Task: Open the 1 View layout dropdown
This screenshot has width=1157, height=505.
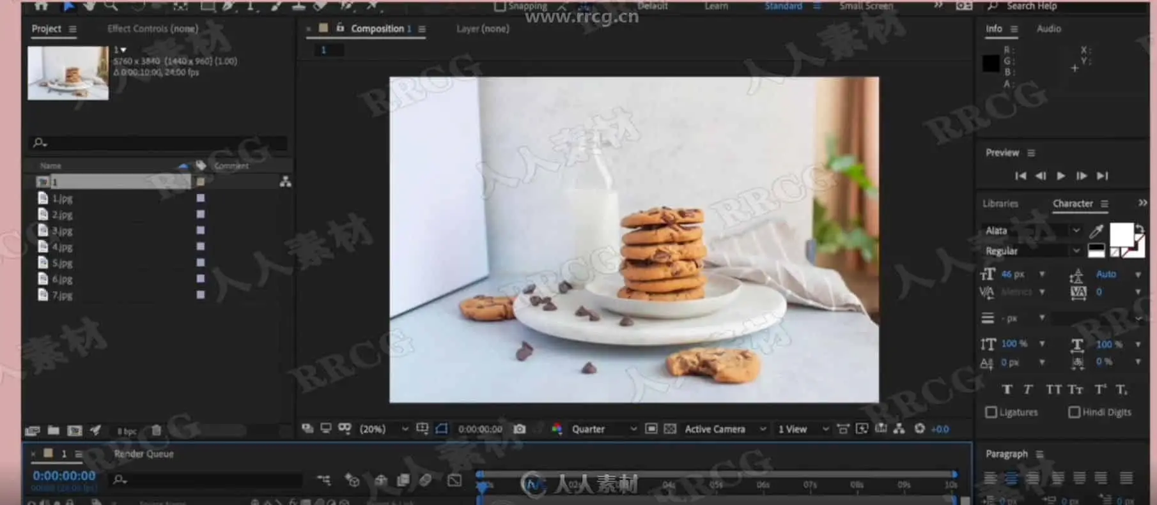Action: tap(803, 429)
